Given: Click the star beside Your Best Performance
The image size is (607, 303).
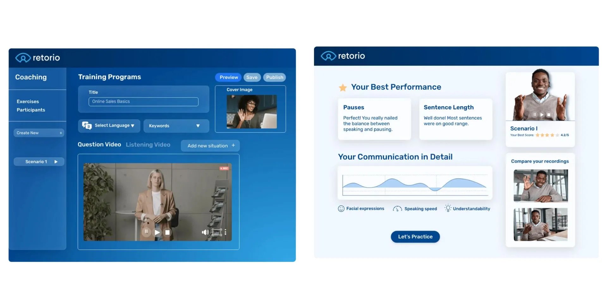Looking at the screenshot, I should coord(343,87).
